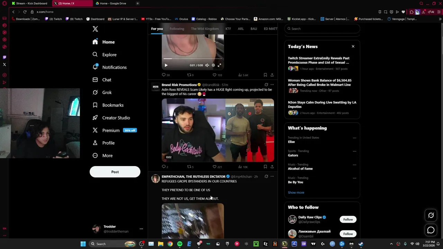Close the Today's News panel
Image resolution: width=443 pixels, height=249 pixels.
pos(353,46)
